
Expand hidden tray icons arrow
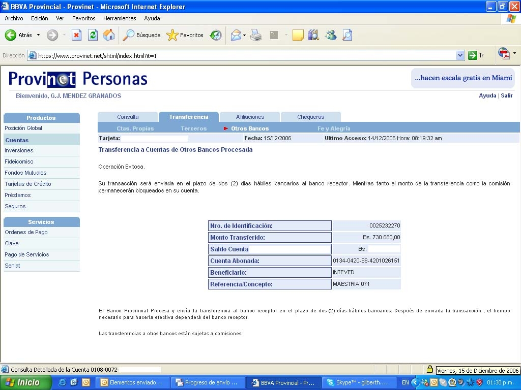[415, 382]
